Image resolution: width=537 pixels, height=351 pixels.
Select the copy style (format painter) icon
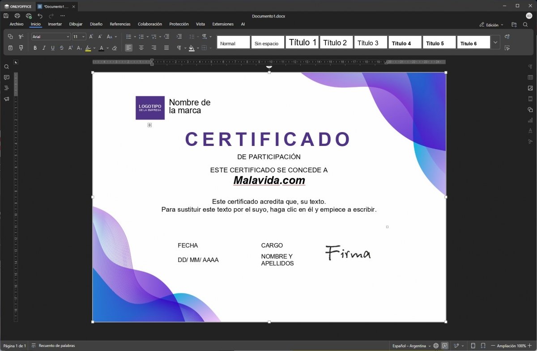click(21, 47)
